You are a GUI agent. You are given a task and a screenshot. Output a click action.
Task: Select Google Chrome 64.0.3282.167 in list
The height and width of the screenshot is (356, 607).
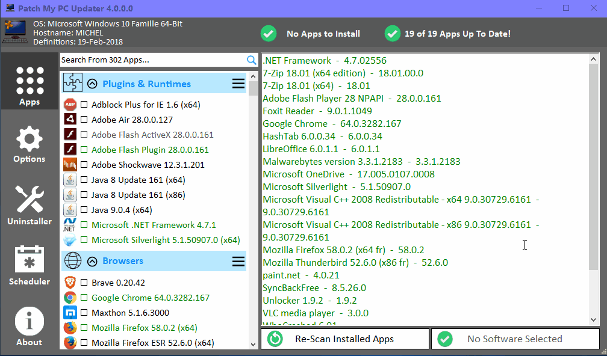[151, 298]
